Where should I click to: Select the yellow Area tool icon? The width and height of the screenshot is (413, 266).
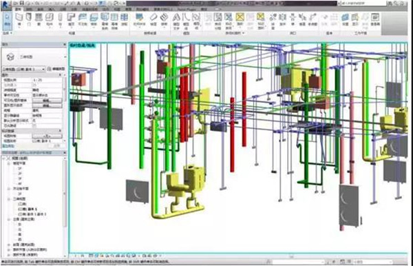click(240, 20)
